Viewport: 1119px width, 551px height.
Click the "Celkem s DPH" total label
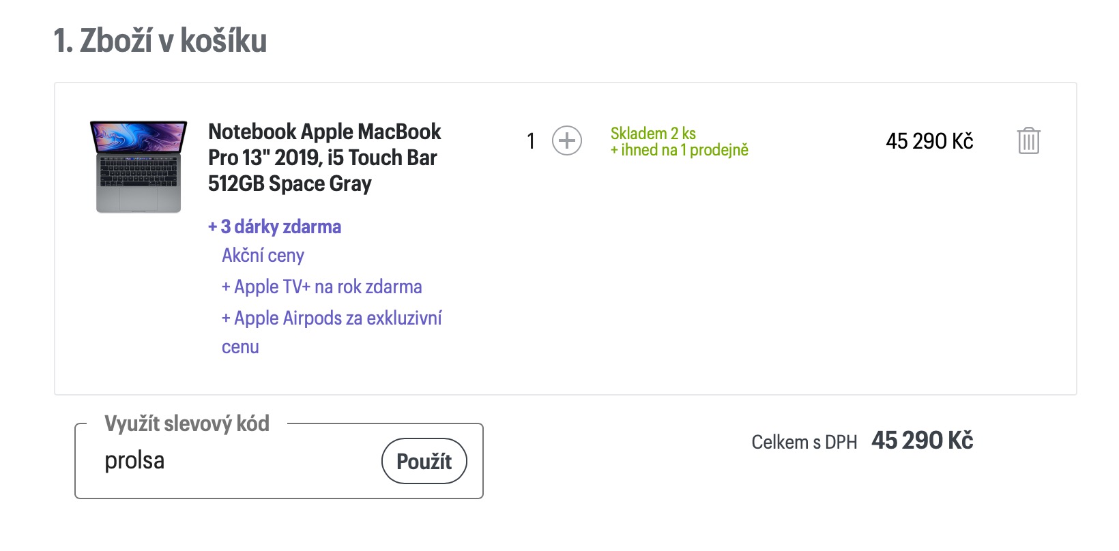coord(804,443)
